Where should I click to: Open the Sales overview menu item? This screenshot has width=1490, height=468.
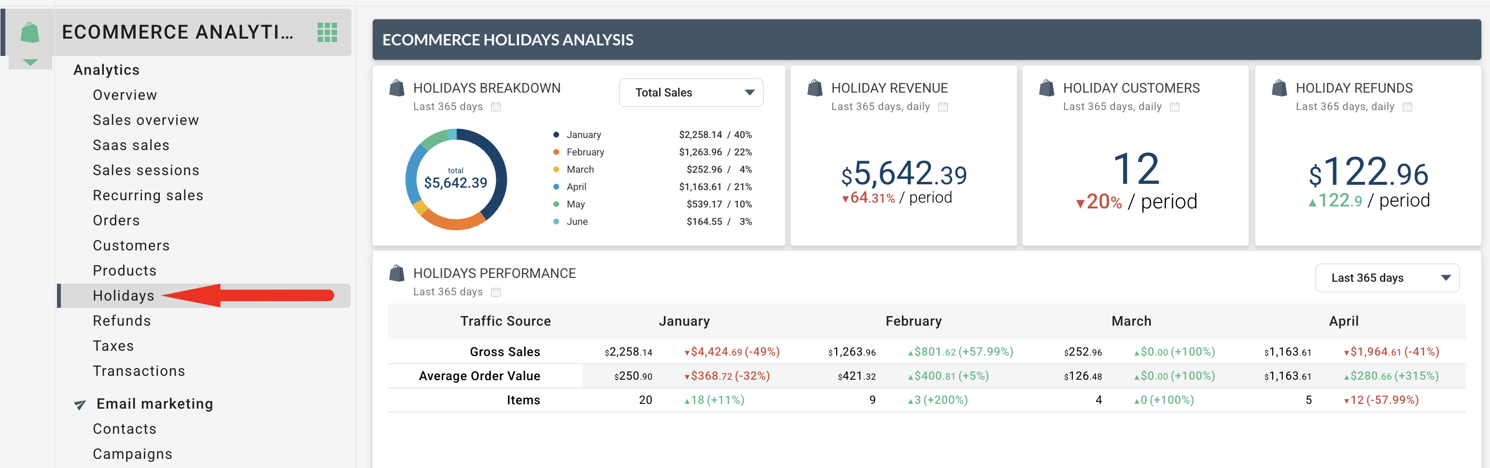146,120
